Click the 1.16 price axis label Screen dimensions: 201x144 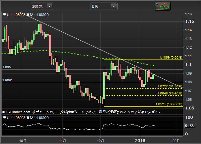pyautogui.click(x=189, y=14)
